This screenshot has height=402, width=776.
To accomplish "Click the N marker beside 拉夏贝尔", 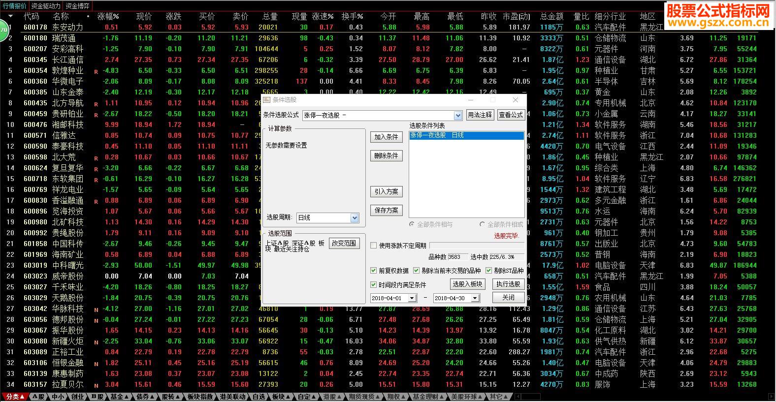I will 96,385.
